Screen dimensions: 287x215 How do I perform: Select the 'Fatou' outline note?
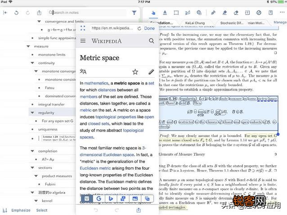[x=49, y=88]
